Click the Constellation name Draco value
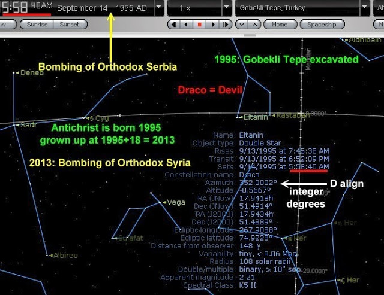Screen dimensions: 384x295 point(250,175)
